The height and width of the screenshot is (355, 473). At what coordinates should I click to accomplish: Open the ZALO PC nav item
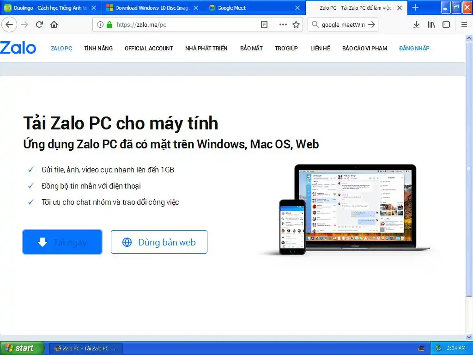tap(61, 48)
